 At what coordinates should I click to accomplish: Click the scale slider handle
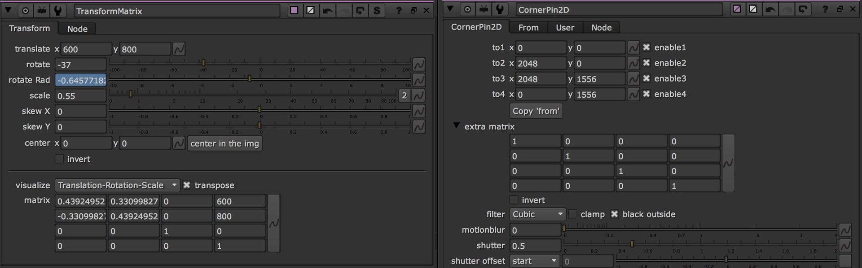(131, 94)
